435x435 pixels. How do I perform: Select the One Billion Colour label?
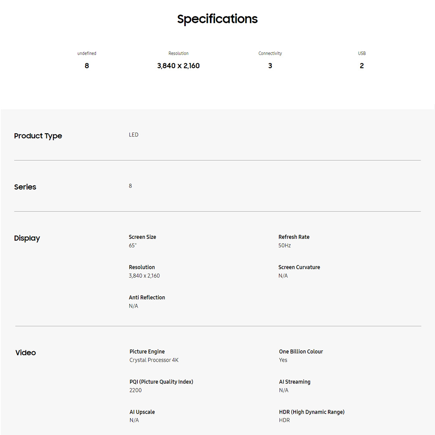click(301, 352)
